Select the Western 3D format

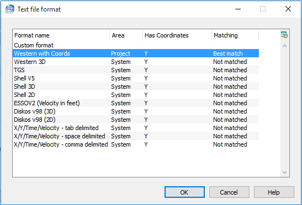(136, 62)
